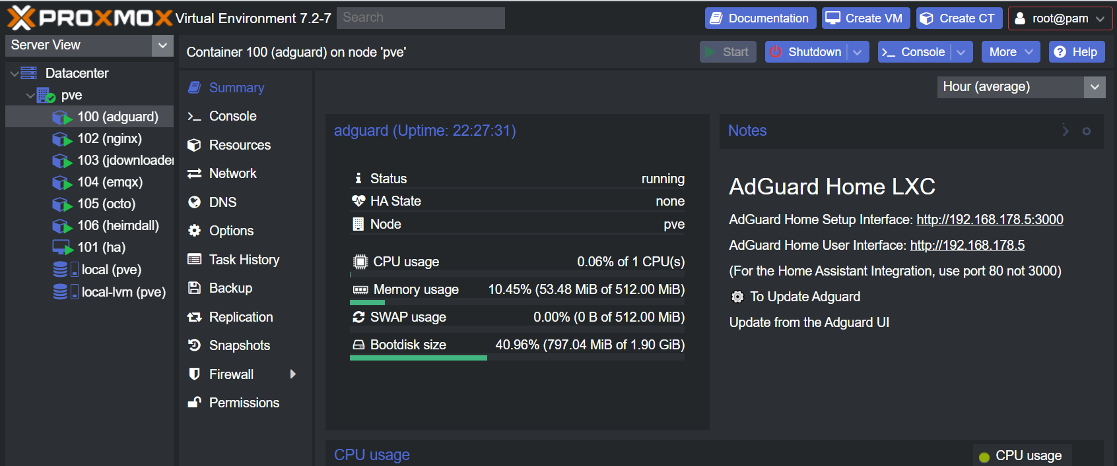Click the Memory usage icon
This screenshot has width=1117, height=466.
[360, 290]
